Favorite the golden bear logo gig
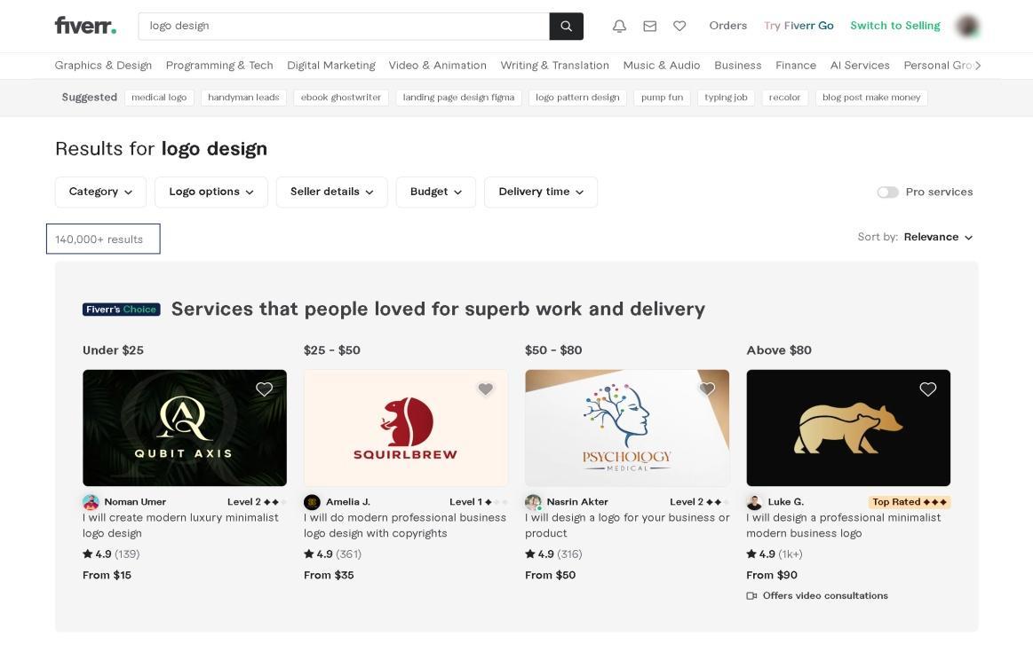 pos(927,389)
